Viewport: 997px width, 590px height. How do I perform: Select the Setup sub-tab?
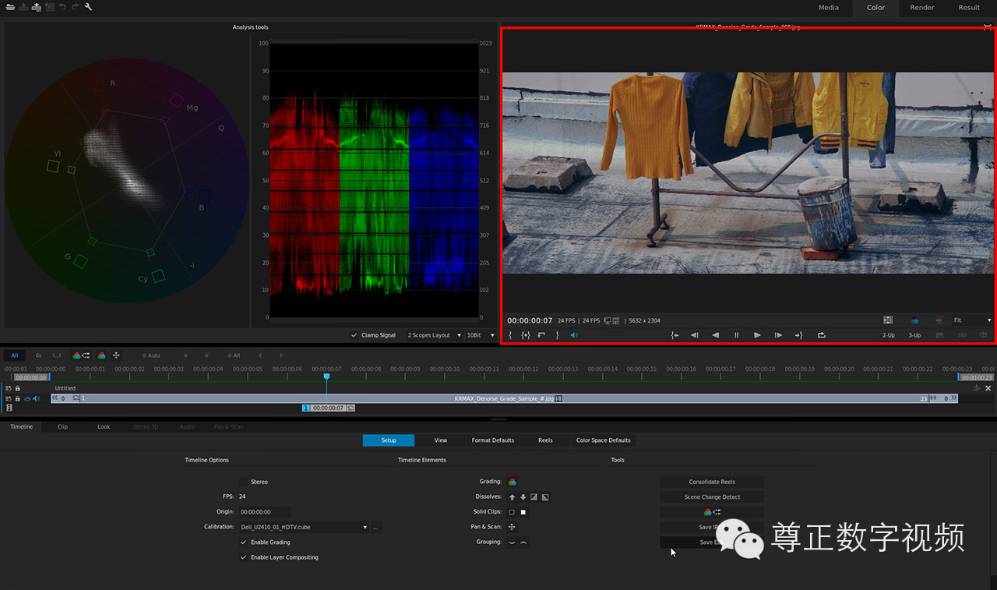pyautogui.click(x=389, y=440)
